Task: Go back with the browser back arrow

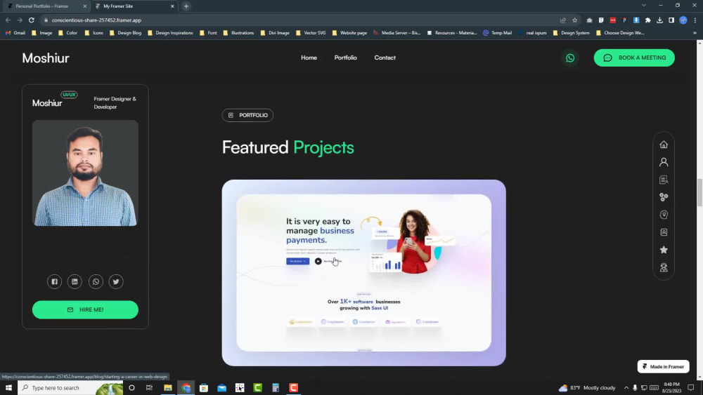Action: (8, 20)
